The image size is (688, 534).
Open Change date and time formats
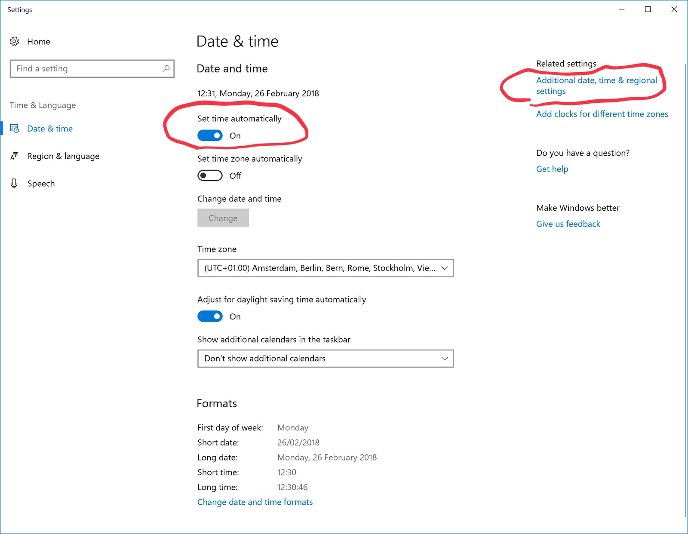255,502
